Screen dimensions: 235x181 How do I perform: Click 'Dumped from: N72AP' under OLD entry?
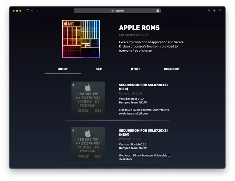tap(133, 102)
